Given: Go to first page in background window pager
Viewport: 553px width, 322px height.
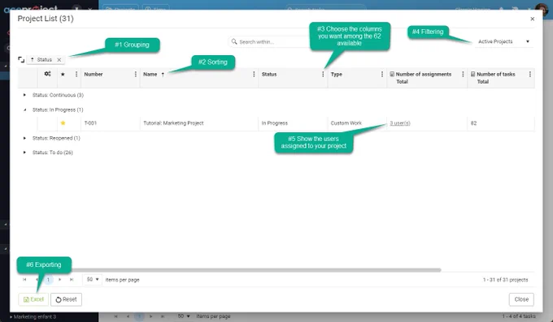Looking at the screenshot, I should [x=116, y=316].
